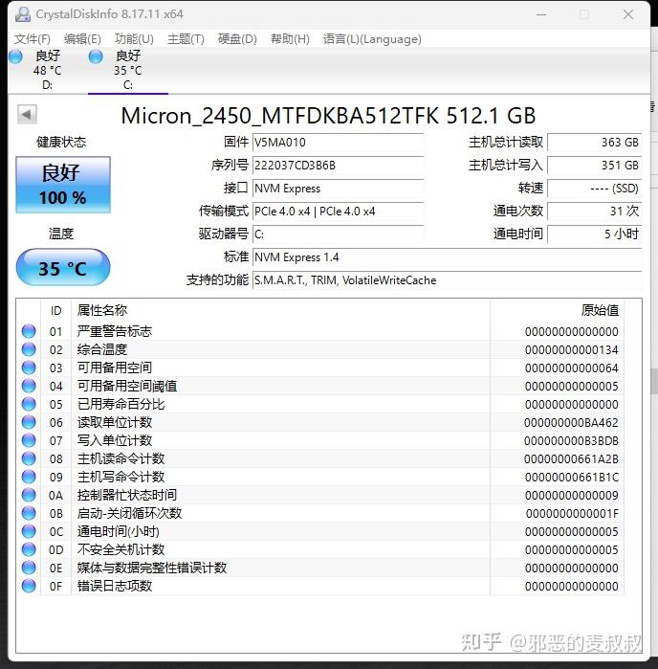Click the status dot for 02 综合温度
Screen dimensions: 658x669
click(29, 349)
